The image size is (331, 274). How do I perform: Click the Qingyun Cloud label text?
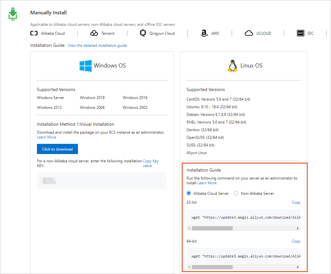coord(162,33)
